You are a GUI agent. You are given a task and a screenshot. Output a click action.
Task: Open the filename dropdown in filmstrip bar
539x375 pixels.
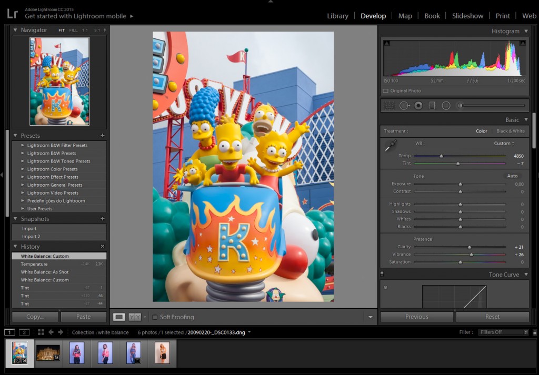tap(249, 332)
